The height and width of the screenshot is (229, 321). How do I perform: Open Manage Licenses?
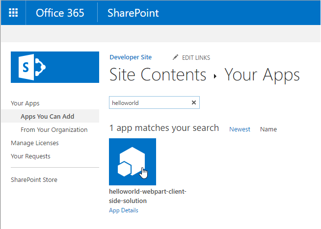34,143
